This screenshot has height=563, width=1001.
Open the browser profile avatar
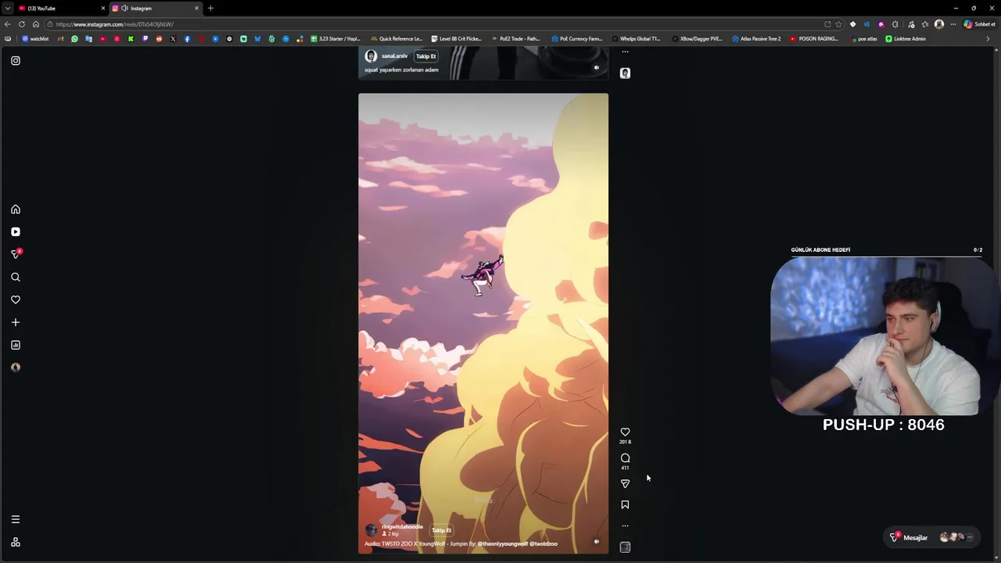tap(939, 24)
